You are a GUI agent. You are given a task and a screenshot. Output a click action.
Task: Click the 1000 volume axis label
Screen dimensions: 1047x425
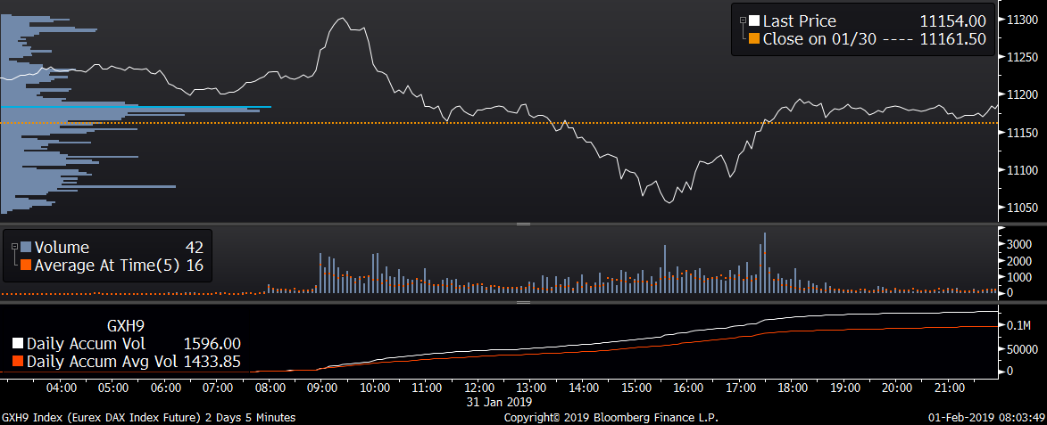point(1019,277)
